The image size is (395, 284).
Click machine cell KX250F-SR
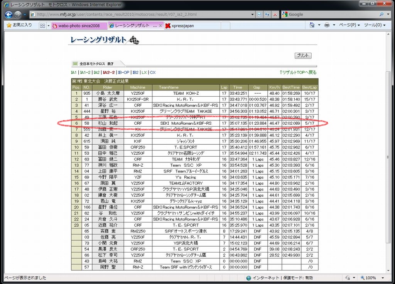[138, 99]
